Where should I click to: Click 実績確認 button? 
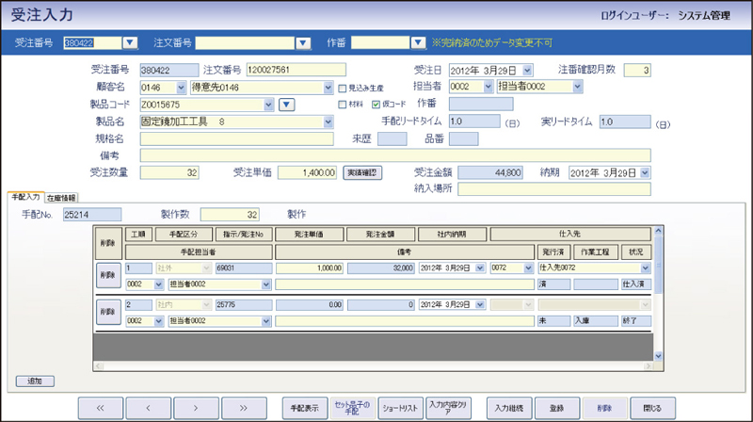(x=362, y=172)
